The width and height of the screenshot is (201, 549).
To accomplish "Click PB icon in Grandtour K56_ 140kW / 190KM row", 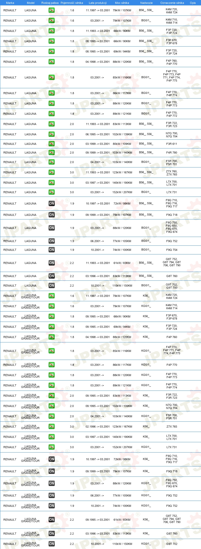I will [51, 437].
